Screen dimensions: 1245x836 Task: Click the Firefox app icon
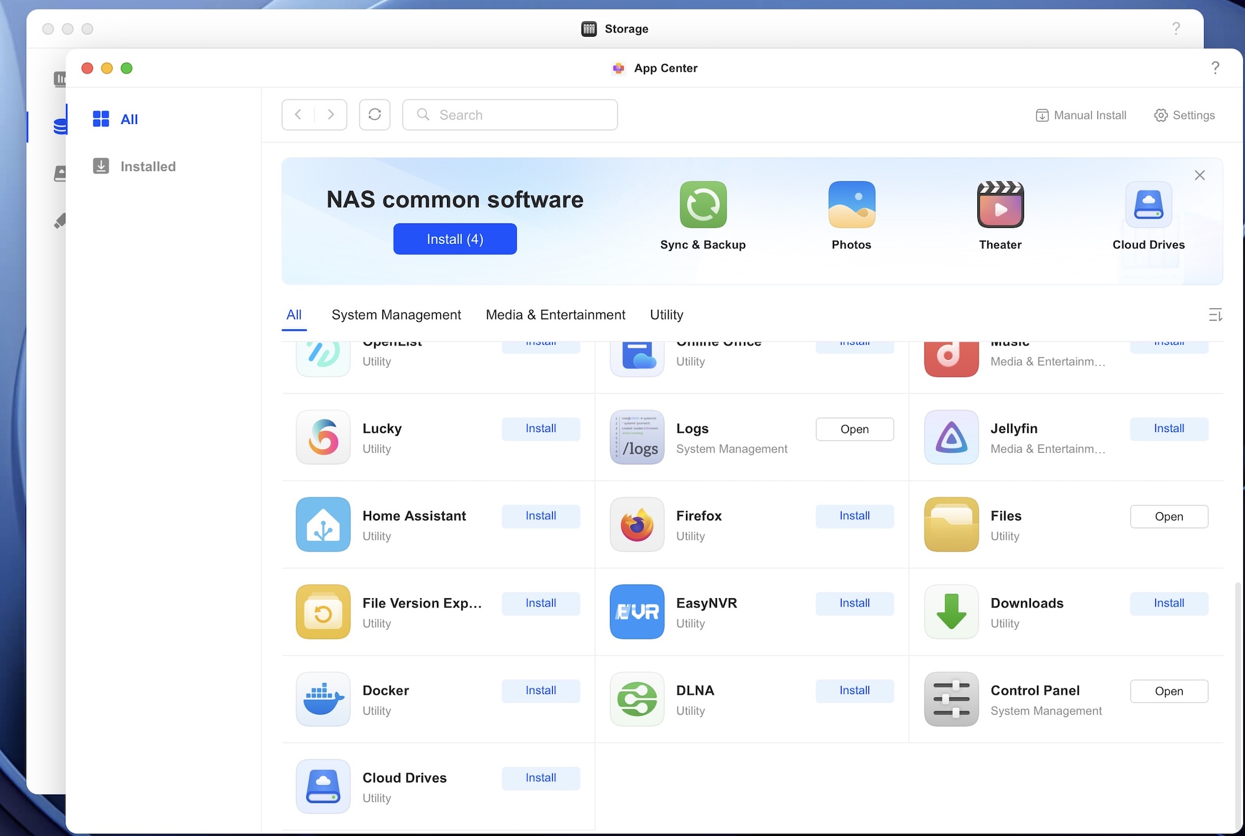pos(636,525)
